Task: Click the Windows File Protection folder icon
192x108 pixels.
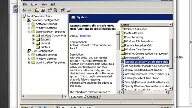Action: click(x=123, y=41)
